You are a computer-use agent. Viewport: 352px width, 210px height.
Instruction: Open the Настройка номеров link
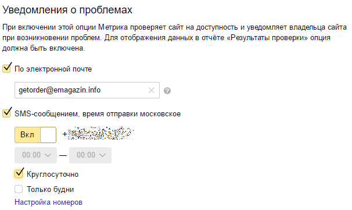point(48,202)
